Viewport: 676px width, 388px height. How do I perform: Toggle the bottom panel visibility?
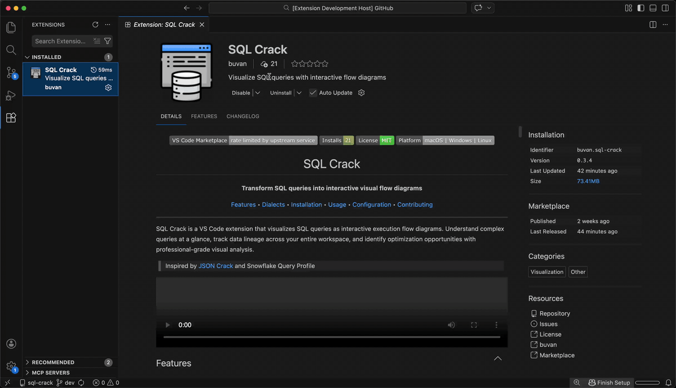tap(653, 8)
